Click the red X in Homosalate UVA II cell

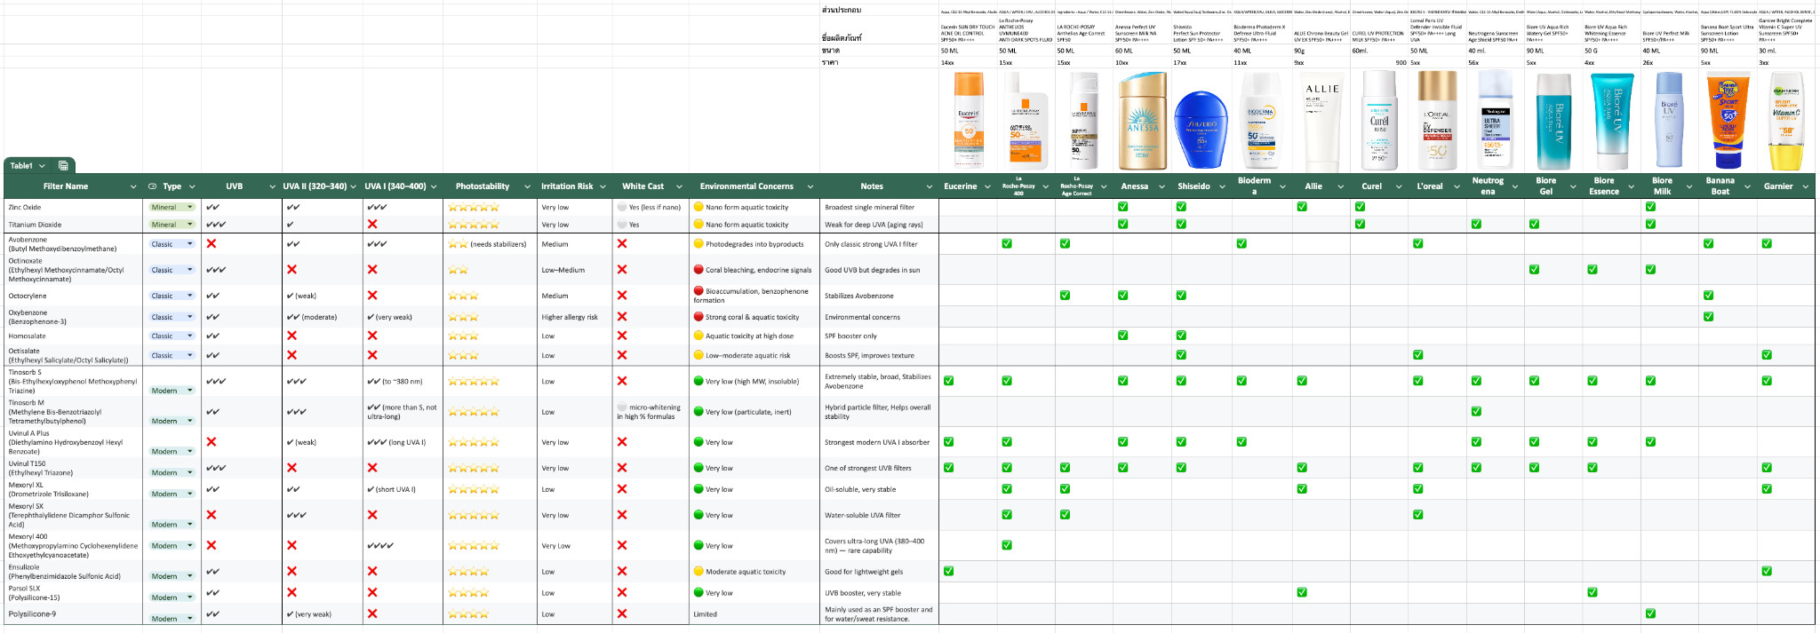pos(291,336)
